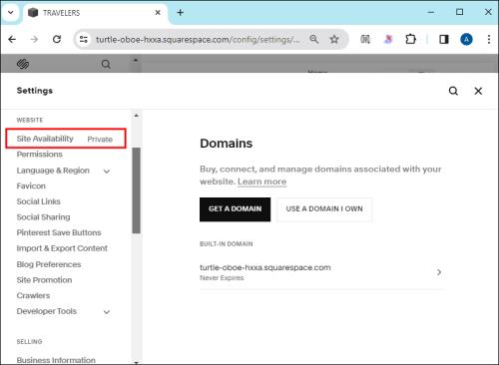The height and width of the screenshot is (365, 499).
Task: Open Import & Export Content
Action: [62, 248]
